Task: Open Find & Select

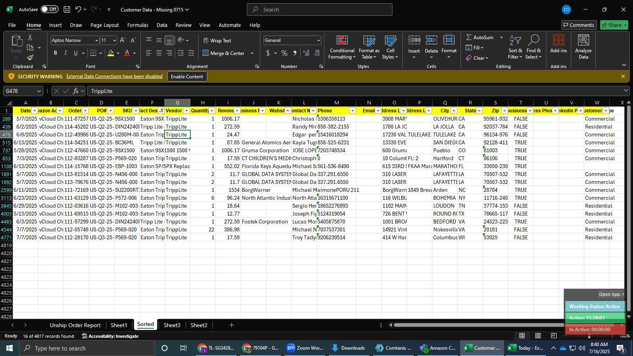Action: point(534,47)
